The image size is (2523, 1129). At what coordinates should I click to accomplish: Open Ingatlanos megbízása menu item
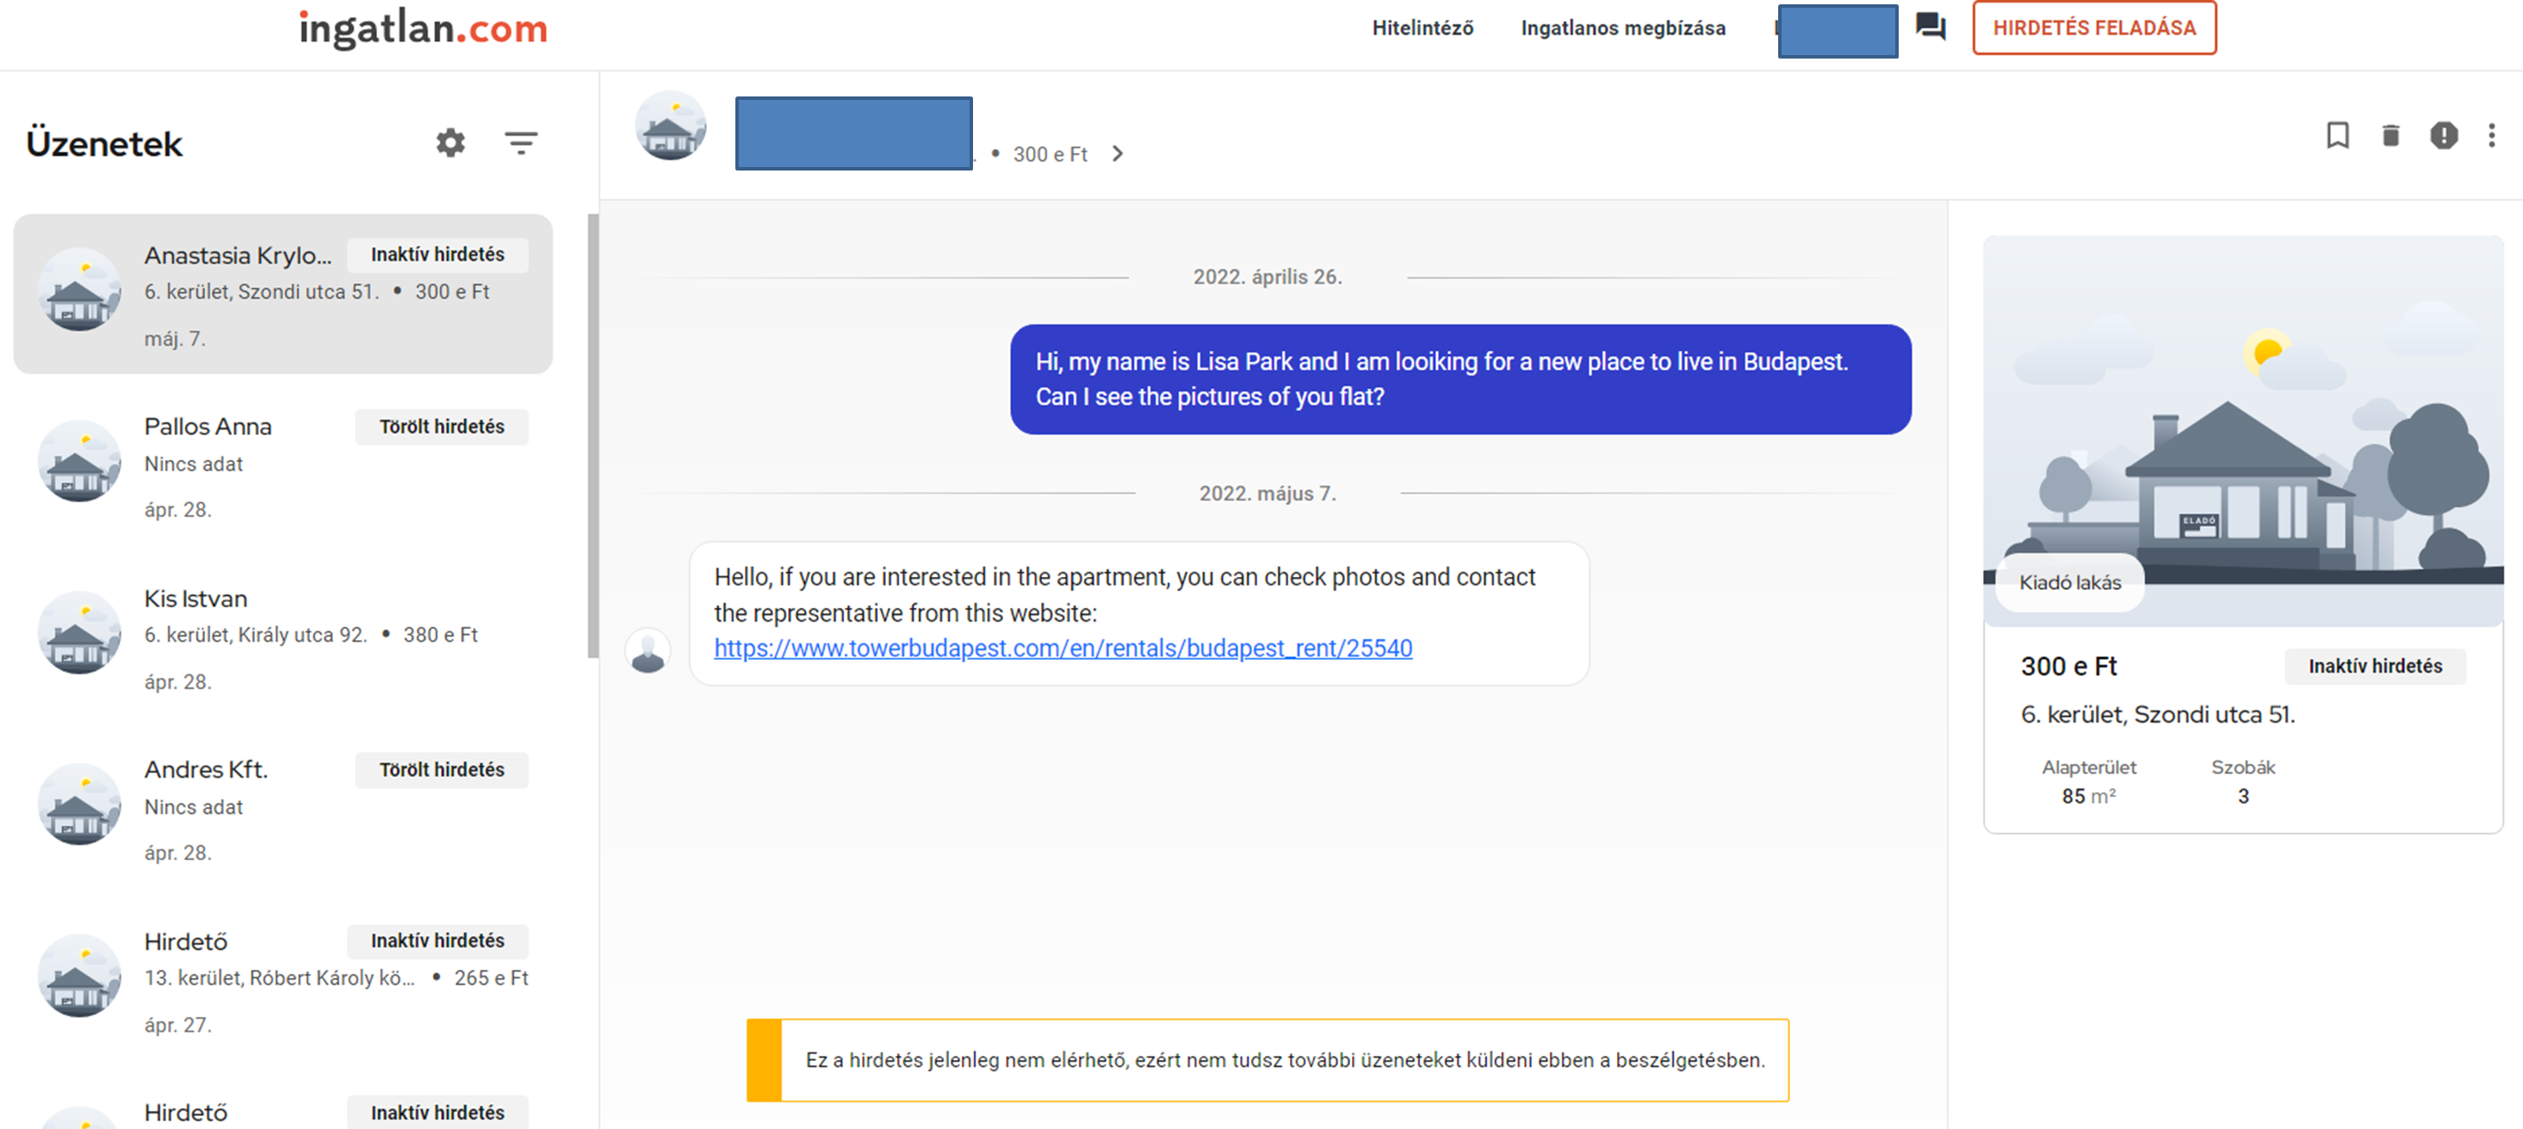pyautogui.click(x=1623, y=28)
